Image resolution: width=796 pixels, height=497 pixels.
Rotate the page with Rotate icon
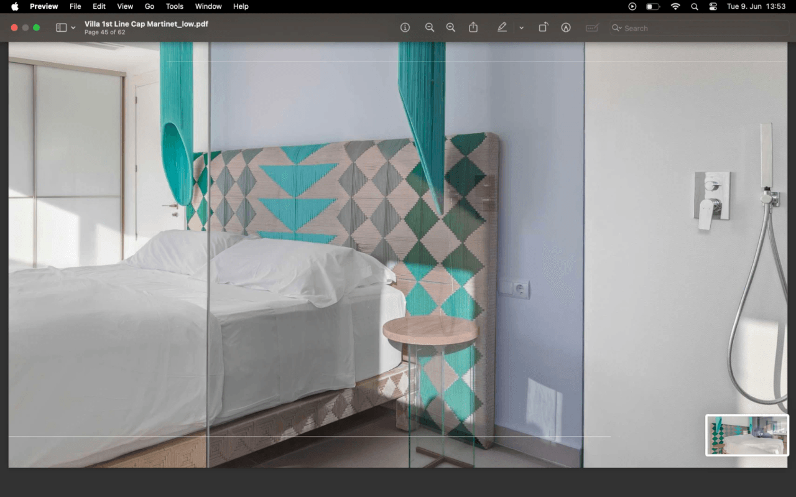click(544, 27)
